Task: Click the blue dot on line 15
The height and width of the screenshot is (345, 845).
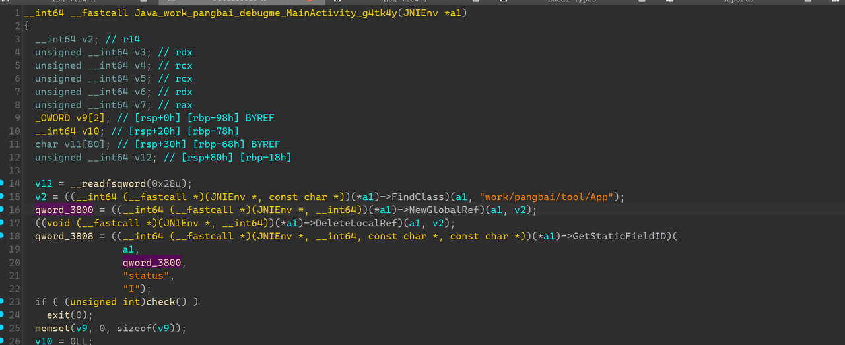Action: [x=3, y=197]
